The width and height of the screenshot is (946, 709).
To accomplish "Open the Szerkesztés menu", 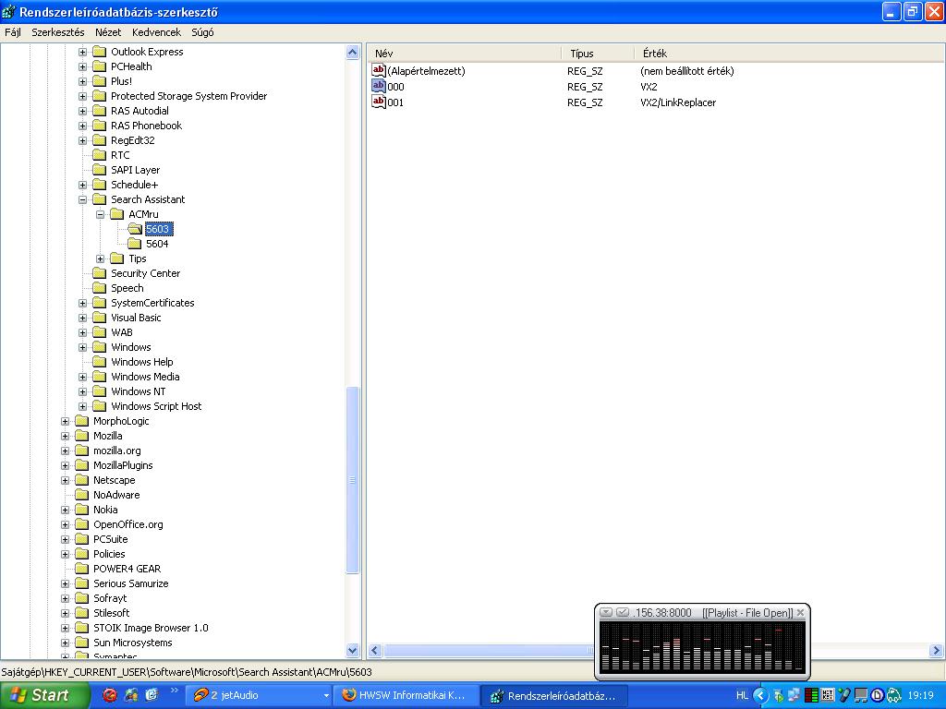I will [57, 32].
